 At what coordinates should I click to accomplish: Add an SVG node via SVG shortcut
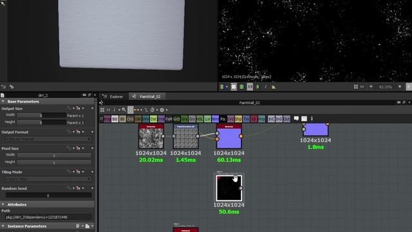pos(230,119)
